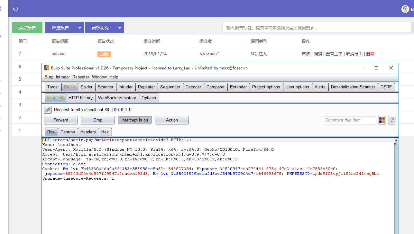
Task: Open the WebSockets history sub-tab
Action: tap(117, 98)
